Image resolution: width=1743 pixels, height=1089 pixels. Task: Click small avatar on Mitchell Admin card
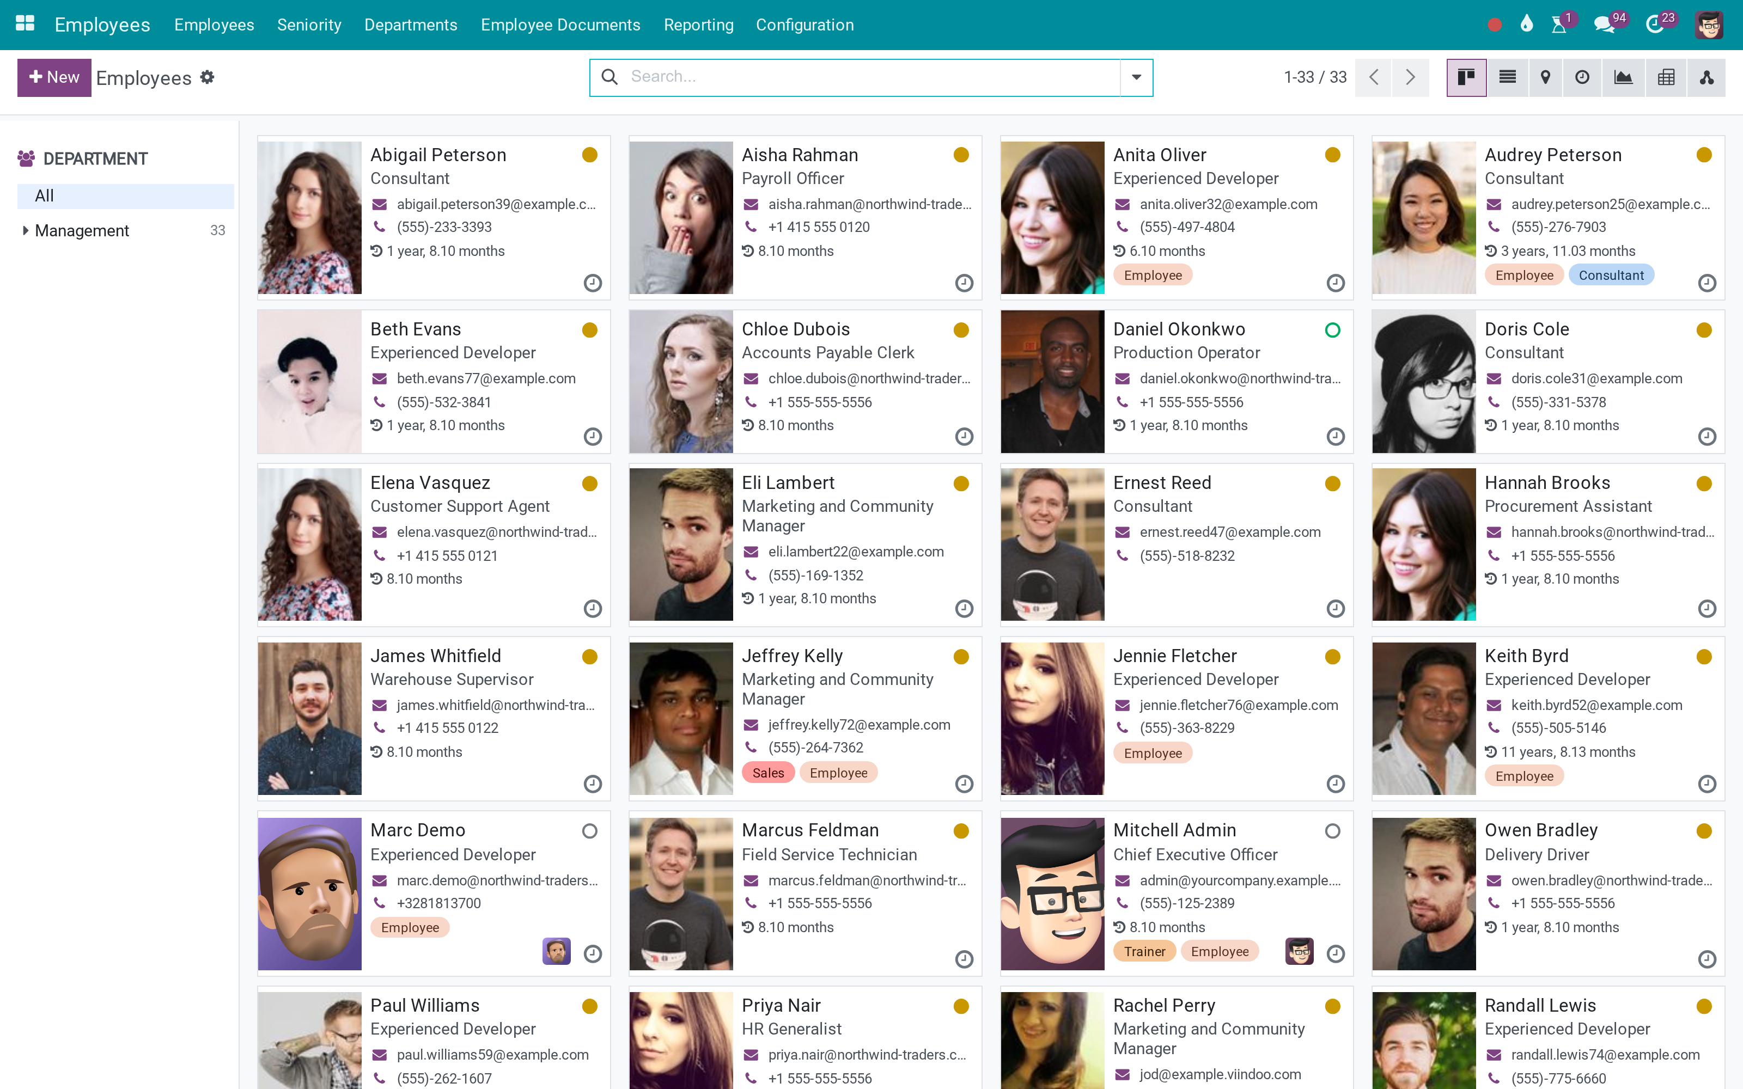pyautogui.click(x=1299, y=951)
